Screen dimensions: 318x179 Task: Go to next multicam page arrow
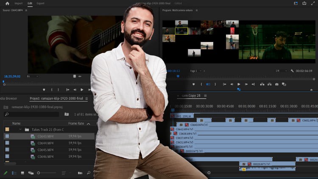pos(204,71)
